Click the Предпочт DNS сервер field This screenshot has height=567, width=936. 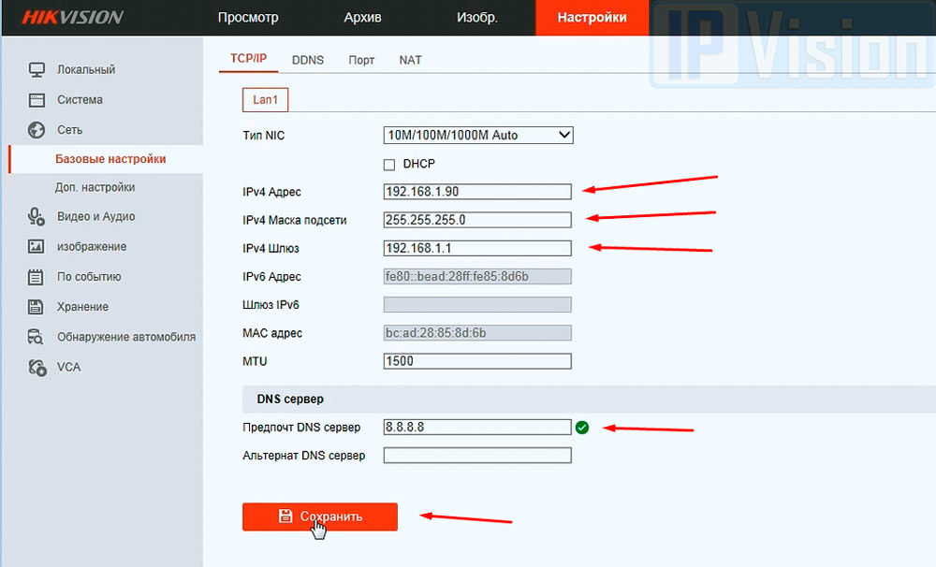pyautogui.click(x=477, y=427)
